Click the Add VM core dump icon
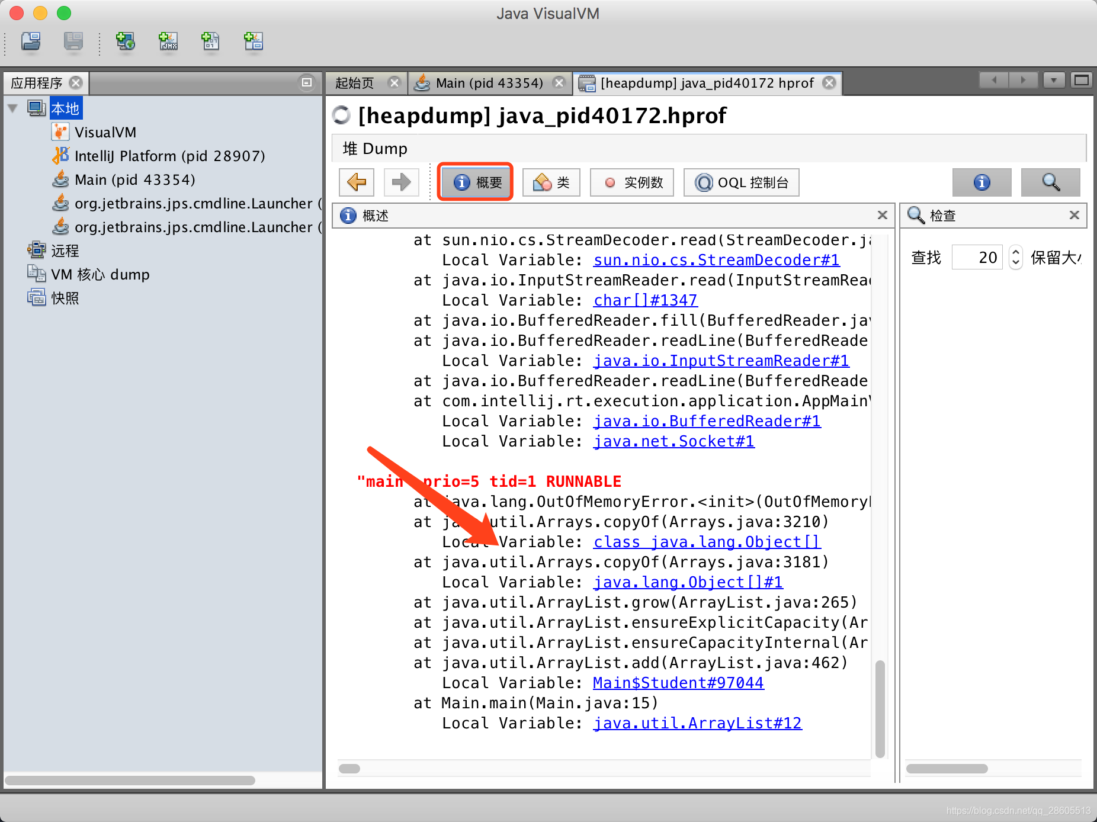Image resolution: width=1097 pixels, height=822 pixels. (211, 41)
